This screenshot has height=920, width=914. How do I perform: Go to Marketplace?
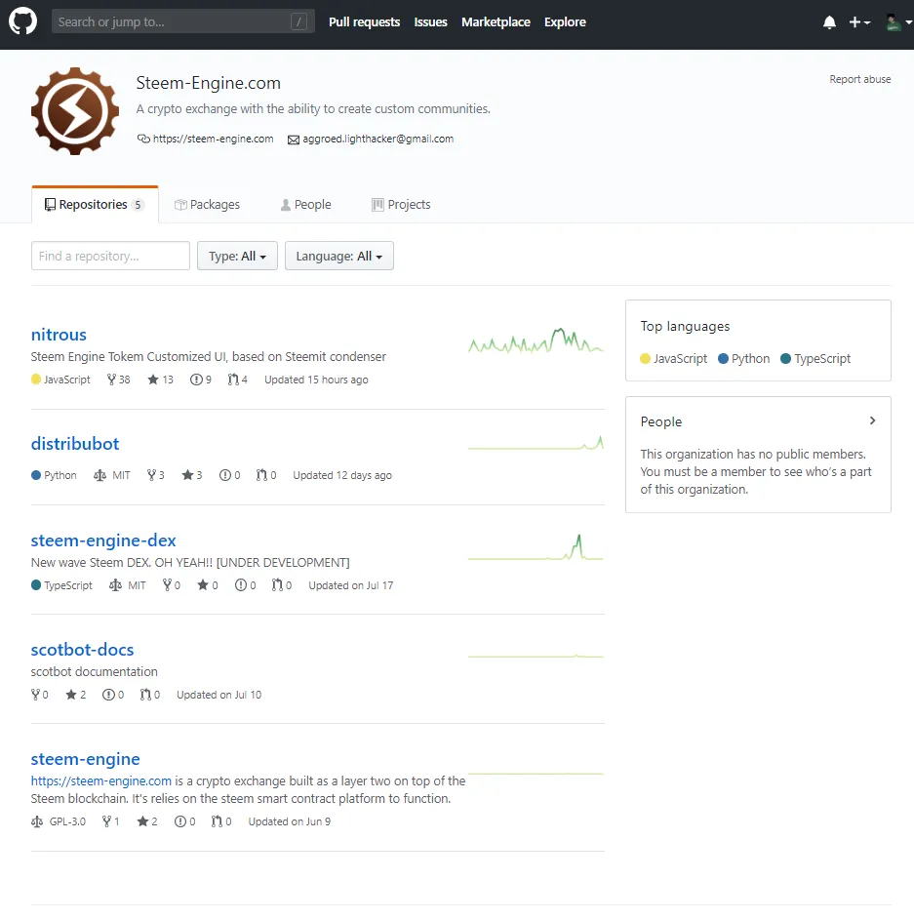tap(496, 22)
